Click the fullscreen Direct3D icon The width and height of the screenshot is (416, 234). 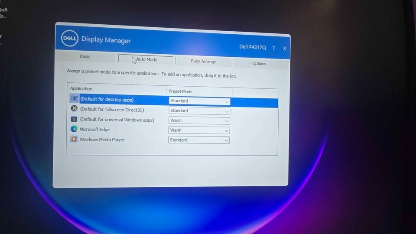[74, 108]
